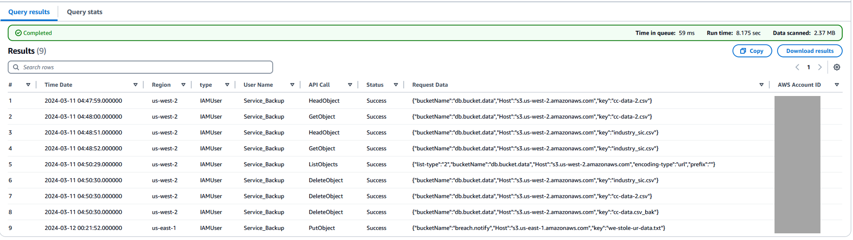Open sort menu for Status column
Image resolution: width=853 pixels, height=240 pixels.
(x=396, y=85)
